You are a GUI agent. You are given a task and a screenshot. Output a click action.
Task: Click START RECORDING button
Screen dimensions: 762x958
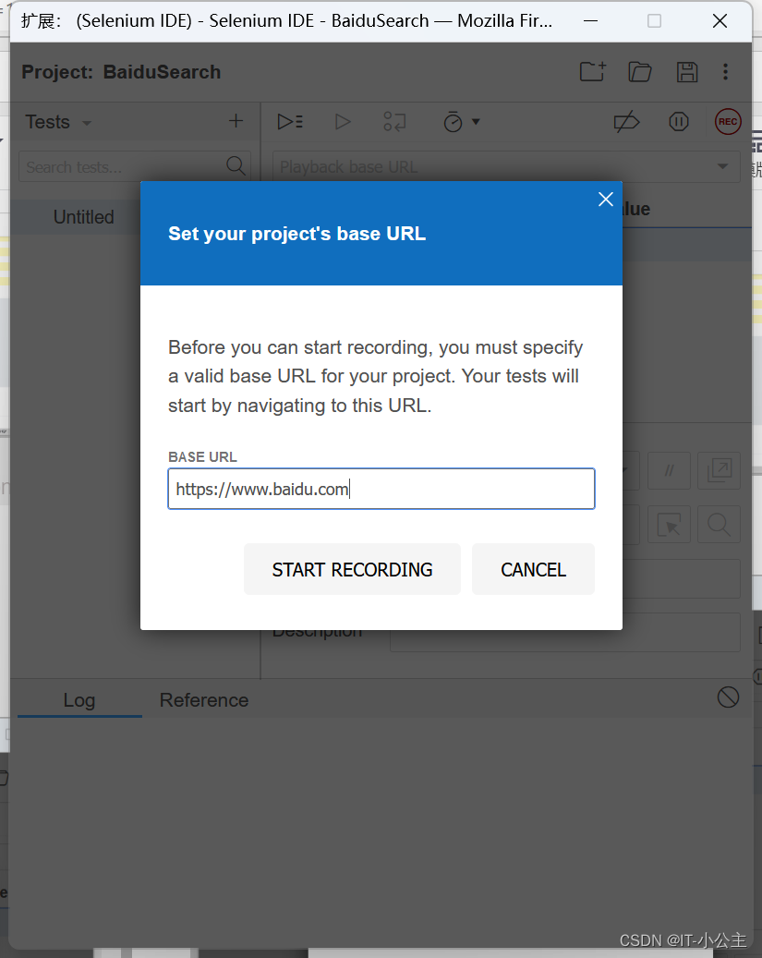352,569
